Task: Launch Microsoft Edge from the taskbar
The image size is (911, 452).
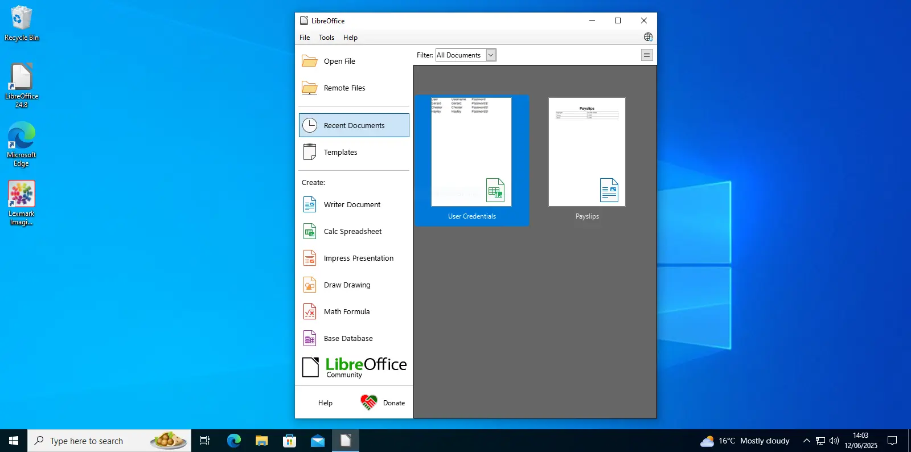Action: [x=233, y=441]
